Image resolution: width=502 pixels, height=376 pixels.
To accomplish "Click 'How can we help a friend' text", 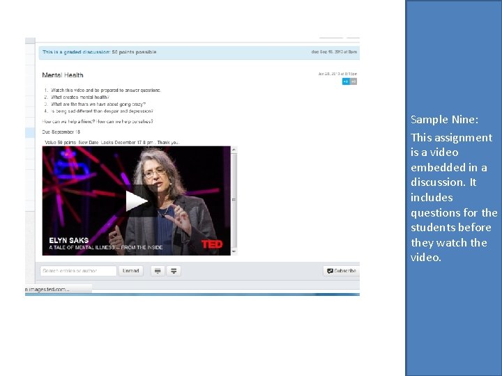I will (98, 121).
